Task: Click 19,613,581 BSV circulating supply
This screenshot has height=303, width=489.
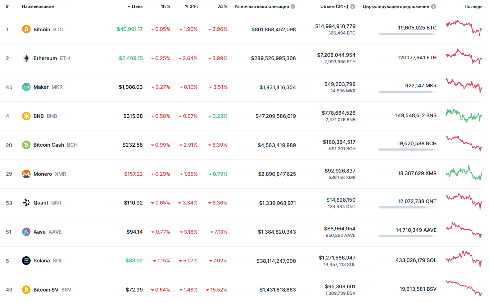Action: point(418,289)
